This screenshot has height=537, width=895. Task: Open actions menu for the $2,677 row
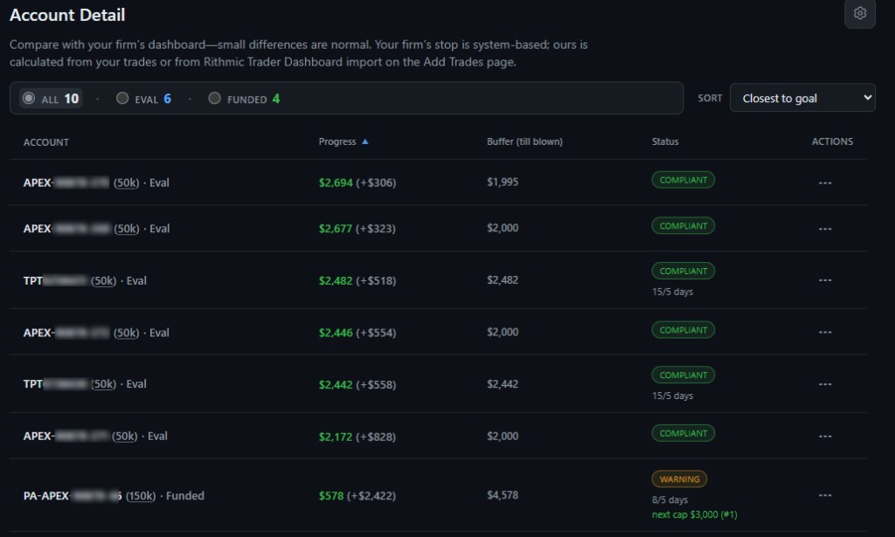(825, 229)
